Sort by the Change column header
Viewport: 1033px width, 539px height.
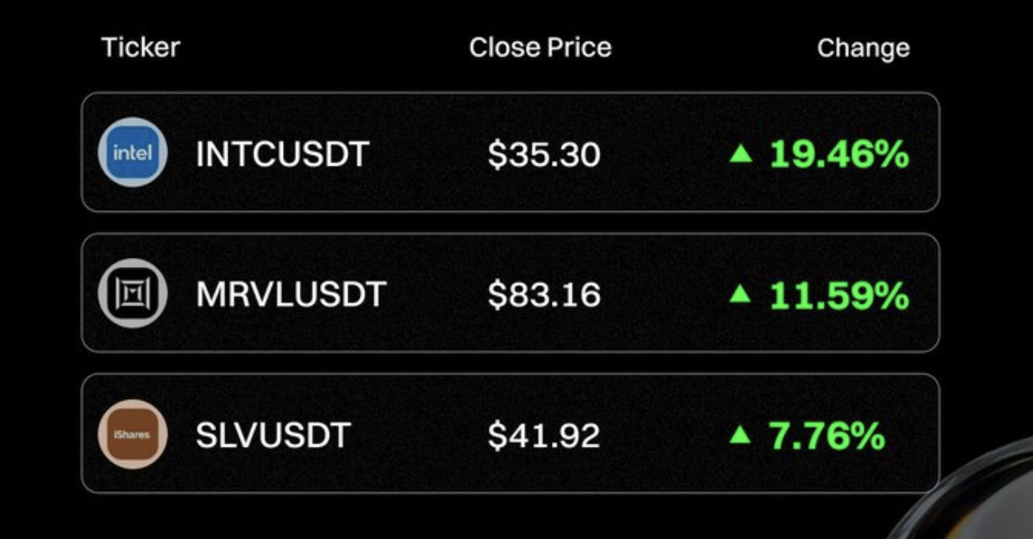(x=863, y=48)
